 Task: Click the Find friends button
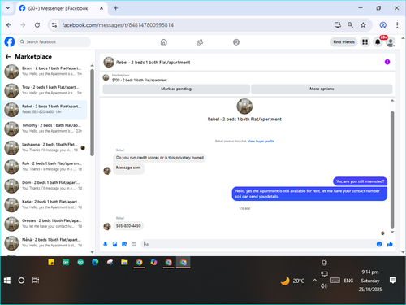point(343,42)
